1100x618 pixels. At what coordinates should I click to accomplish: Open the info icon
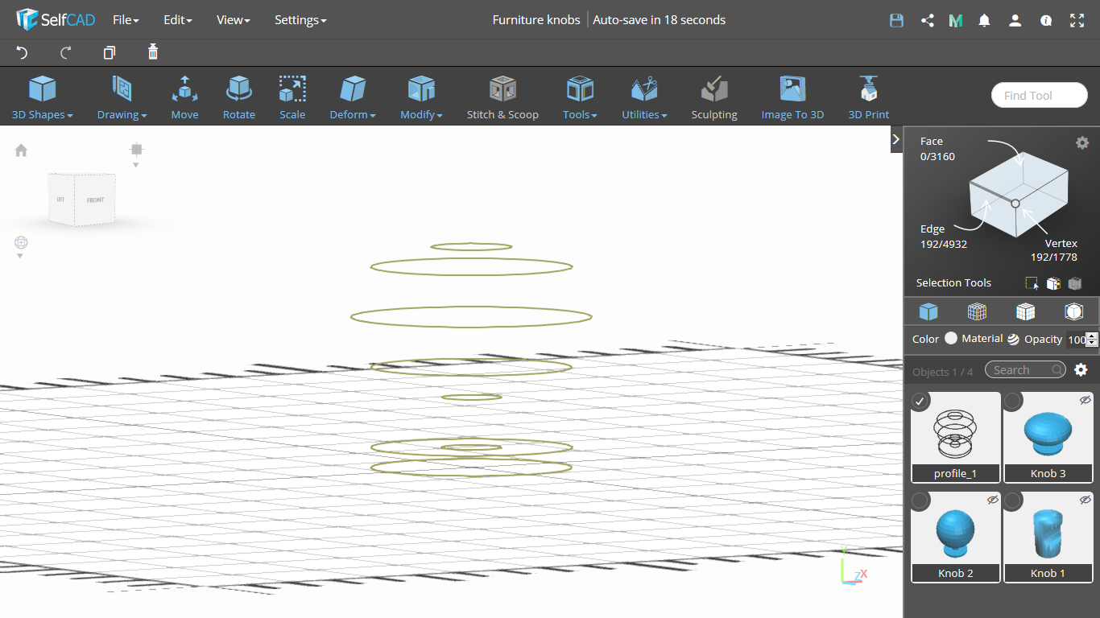1046,20
